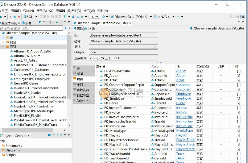The width and height of the screenshot is (248, 163).
Task: Open the Album table link in first row
Action: tap(181, 71)
